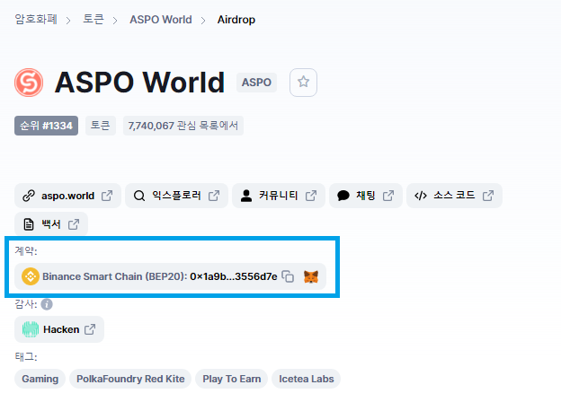The width and height of the screenshot is (561, 411).
Task: Select the Icetea Labs tag
Action: coord(307,379)
